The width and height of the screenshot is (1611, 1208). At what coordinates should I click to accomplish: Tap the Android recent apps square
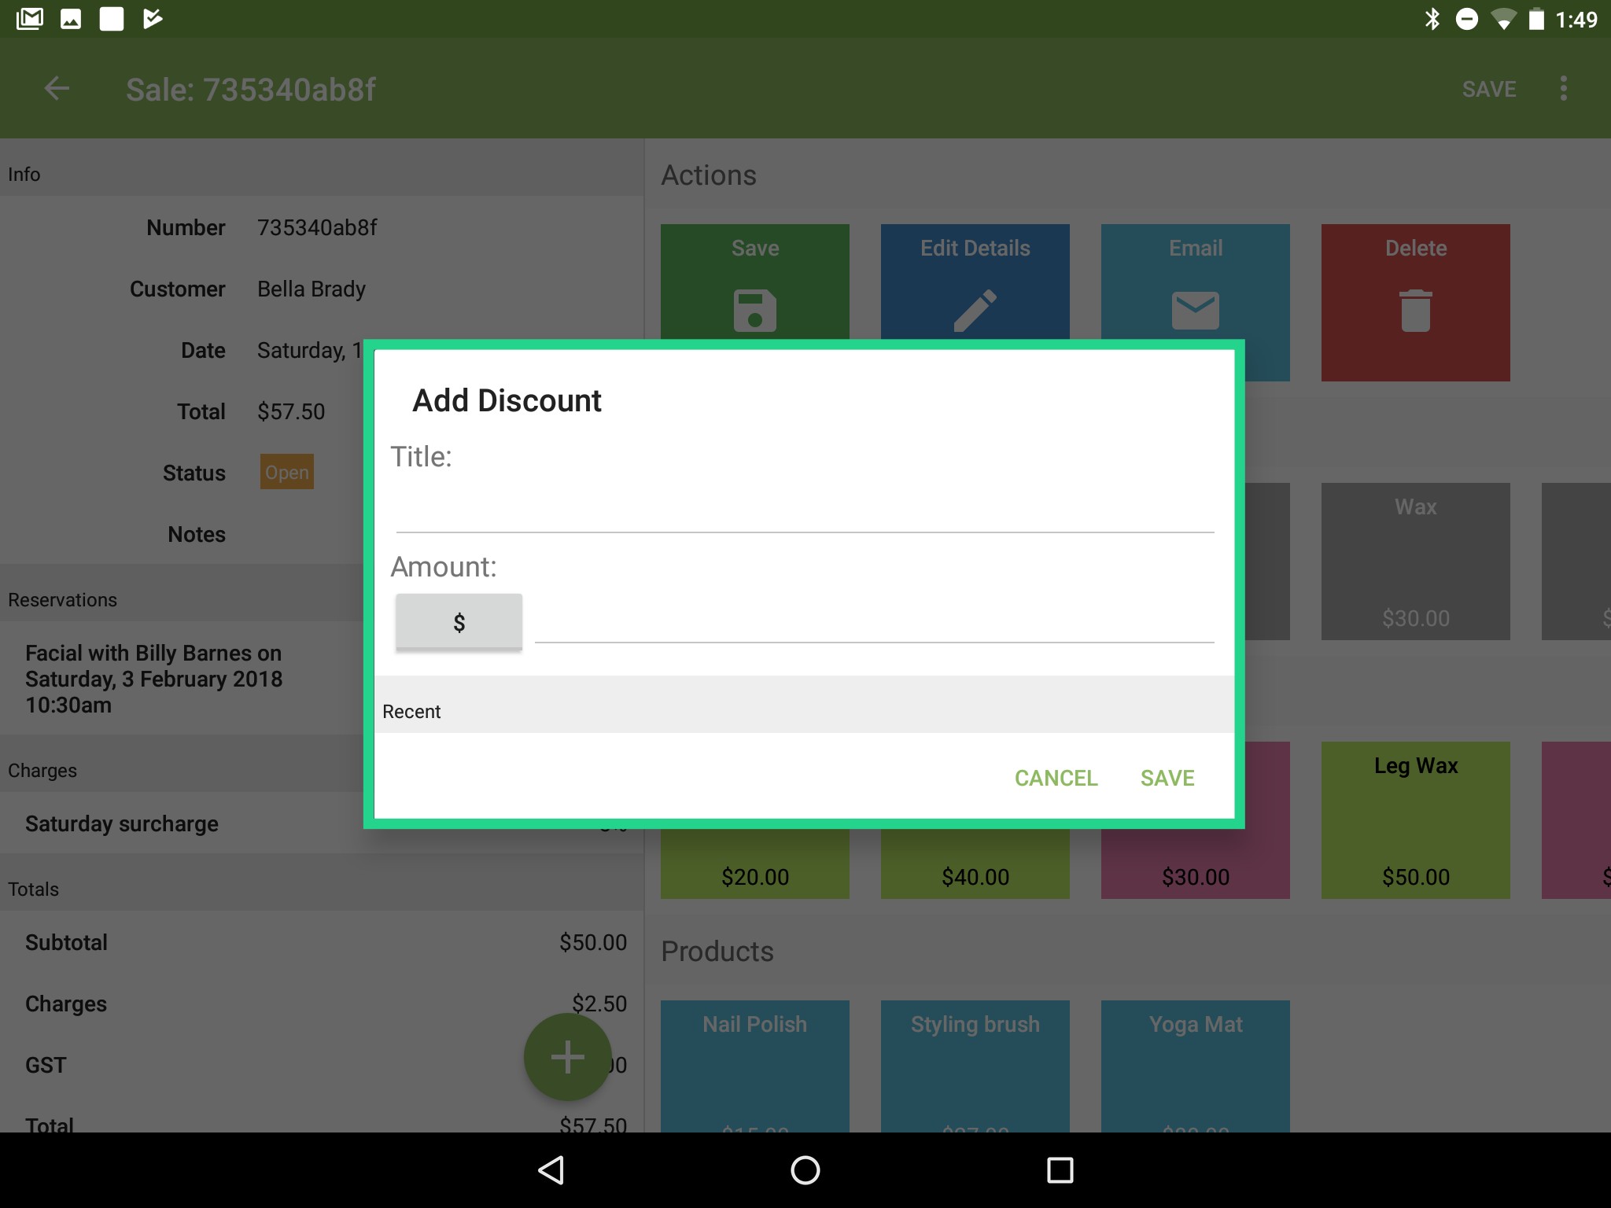coord(1060,1170)
